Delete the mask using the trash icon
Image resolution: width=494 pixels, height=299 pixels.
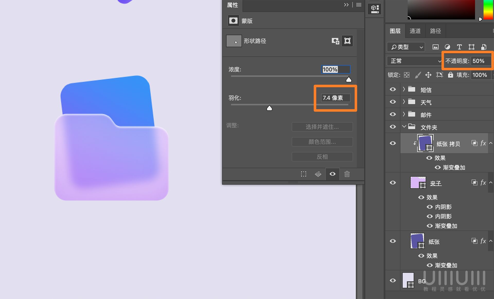pos(347,174)
